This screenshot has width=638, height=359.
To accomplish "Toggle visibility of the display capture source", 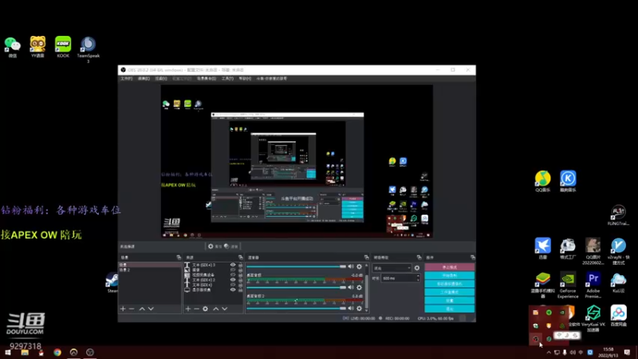I will (233, 290).
